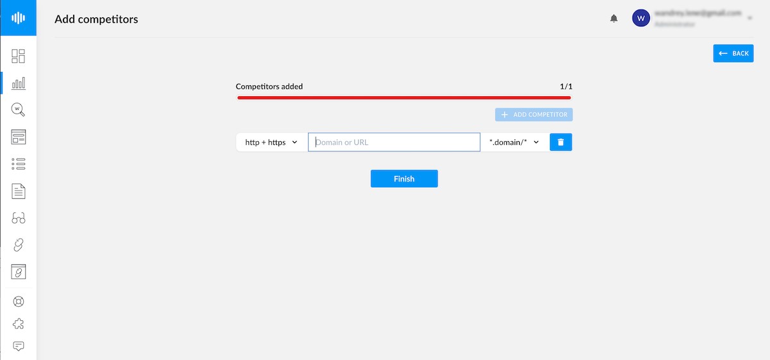Viewport: 770px width, 360px height.
Task: Open the chat message icon in the sidebar
Action: tap(19, 347)
